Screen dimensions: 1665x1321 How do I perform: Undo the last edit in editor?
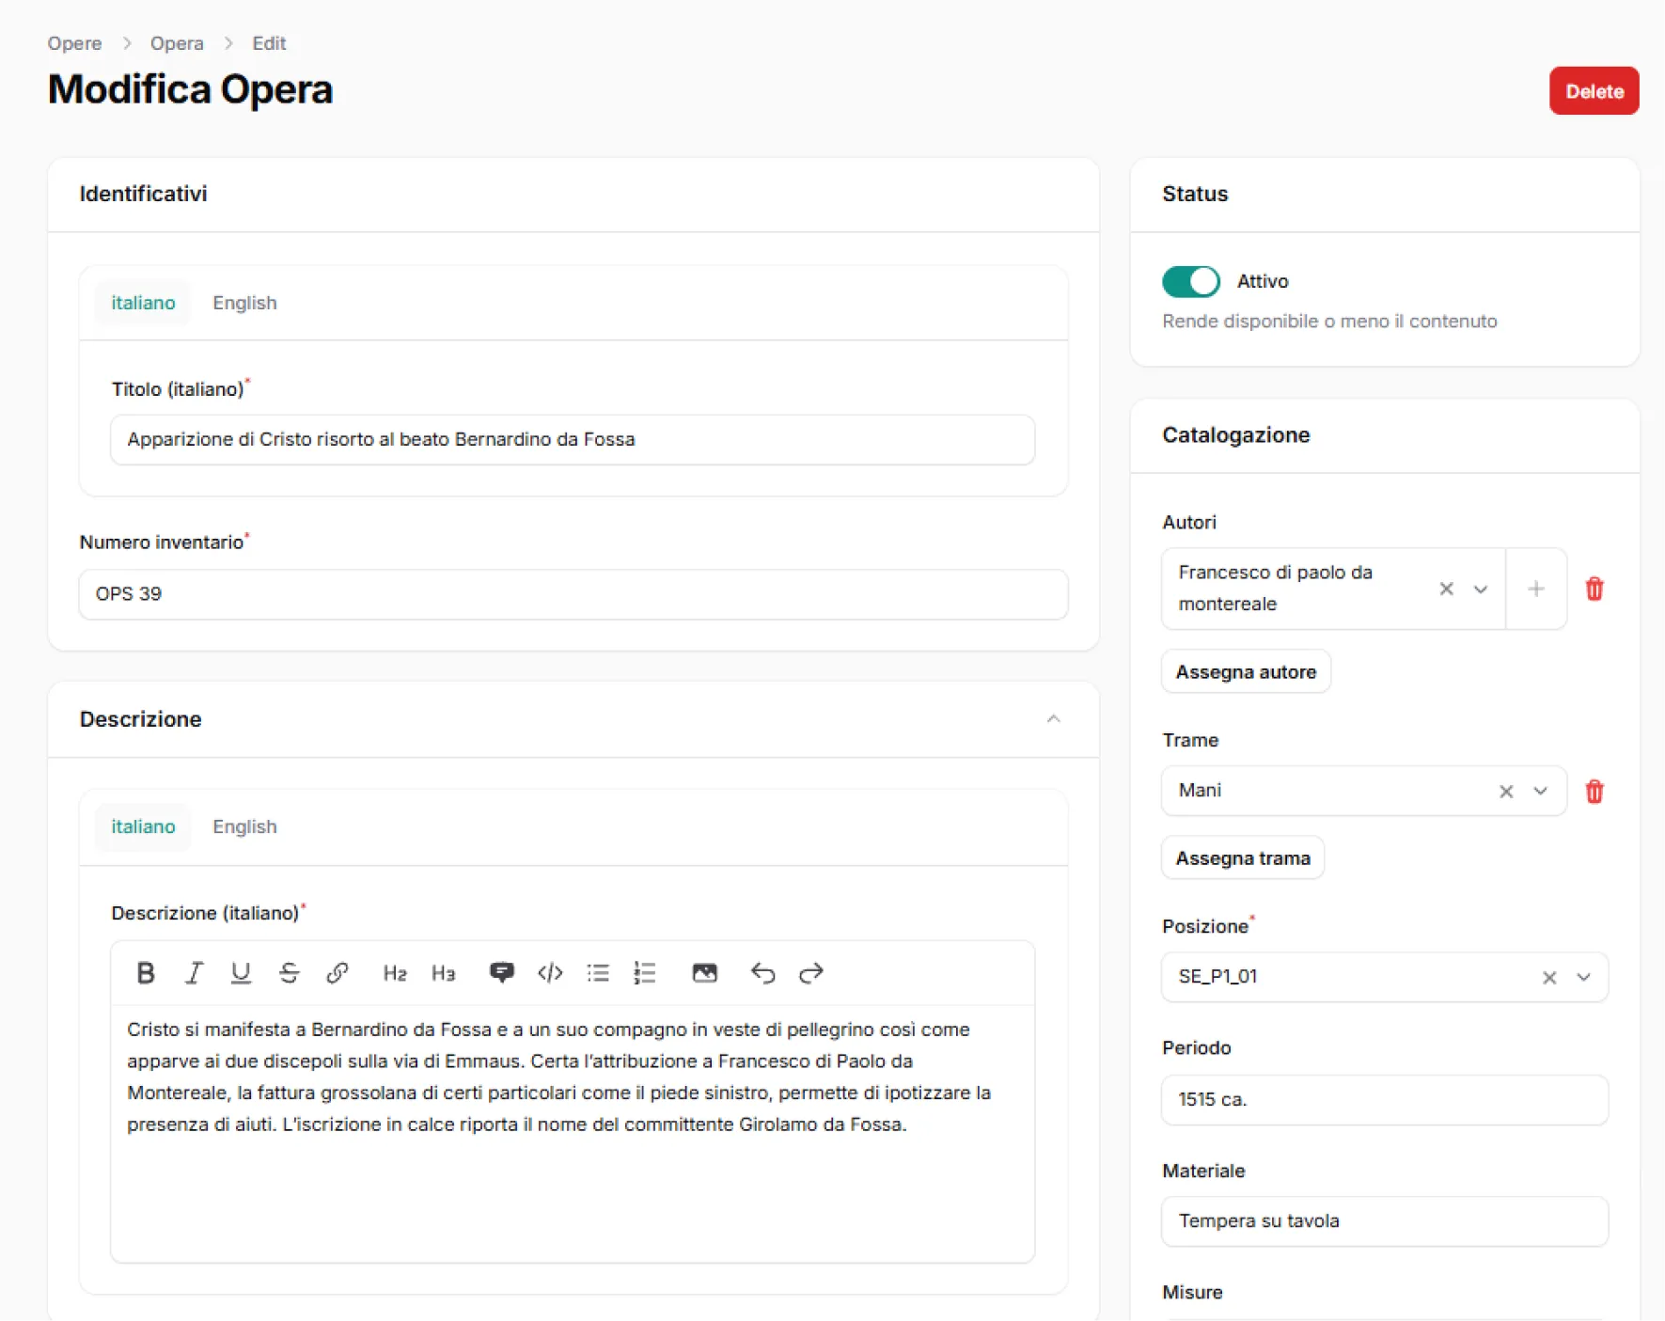[762, 973]
